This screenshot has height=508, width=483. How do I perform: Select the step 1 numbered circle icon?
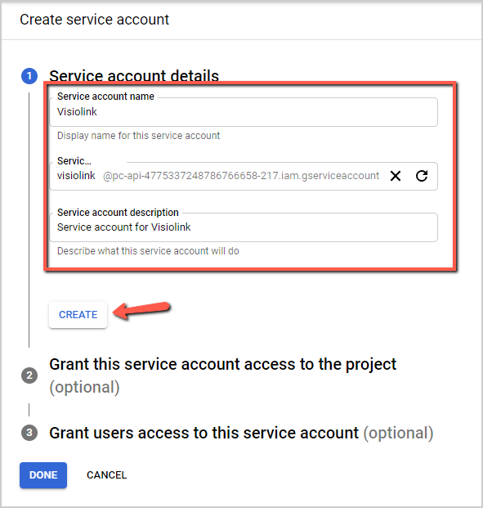pos(29,76)
